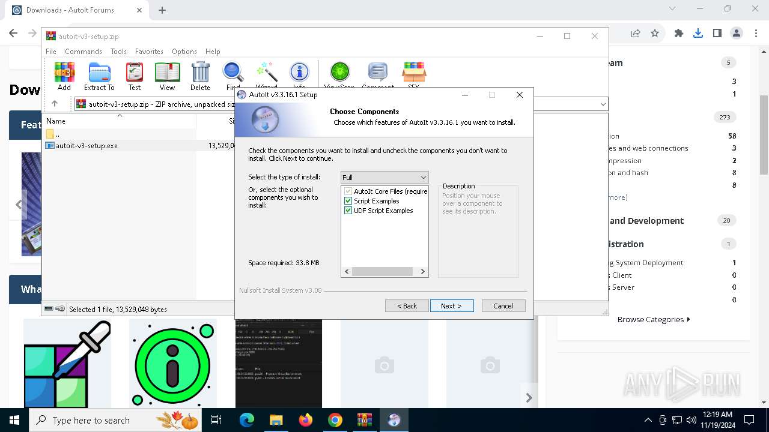Viewport: 769px width, 432px height.
Task: Open the Wizard wand icon in WinRAR
Action: click(x=266, y=75)
